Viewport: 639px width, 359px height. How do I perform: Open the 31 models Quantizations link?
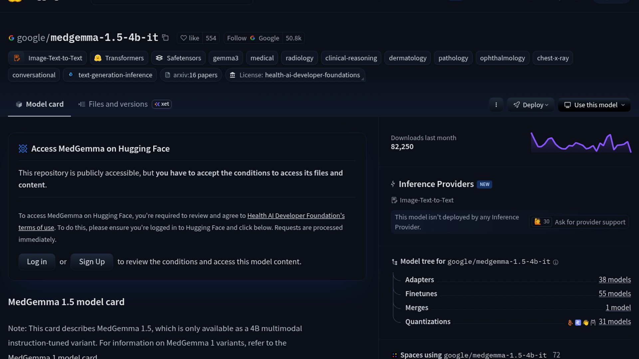(x=614, y=322)
